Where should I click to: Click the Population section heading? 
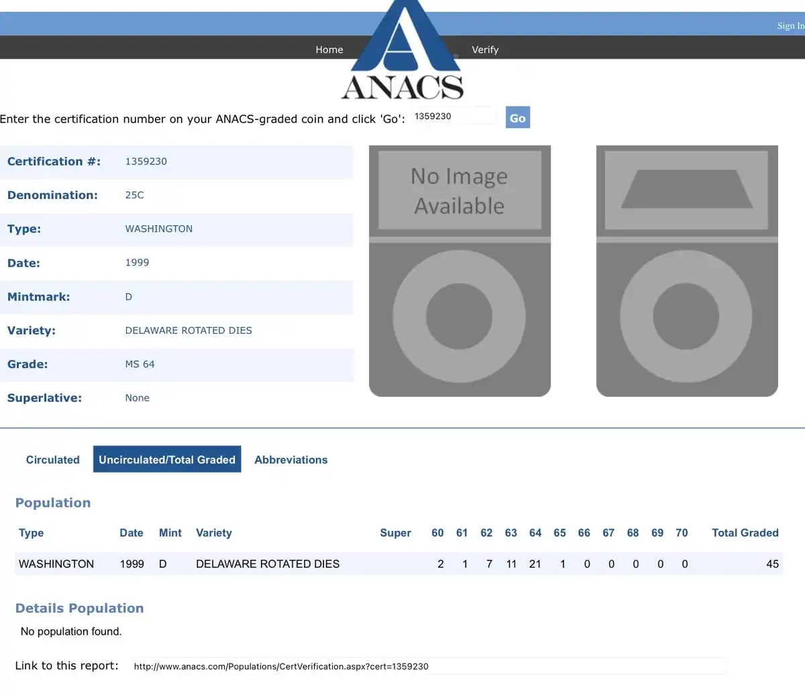pyautogui.click(x=53, y=503)
